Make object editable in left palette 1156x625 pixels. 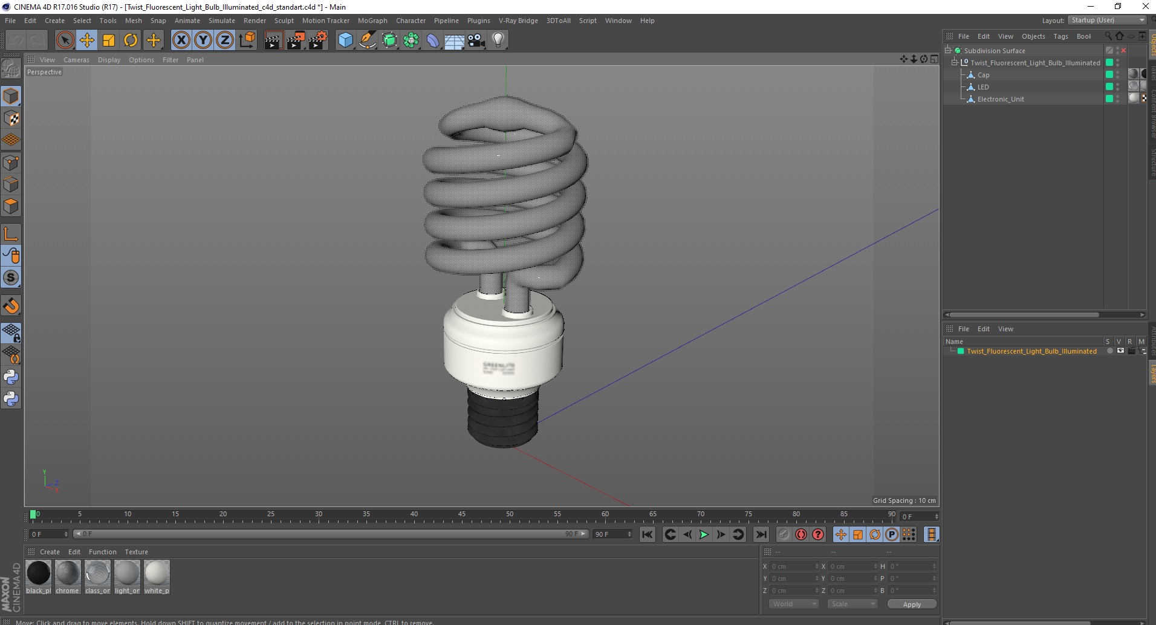pyautogui.click(x=11, y=68)
